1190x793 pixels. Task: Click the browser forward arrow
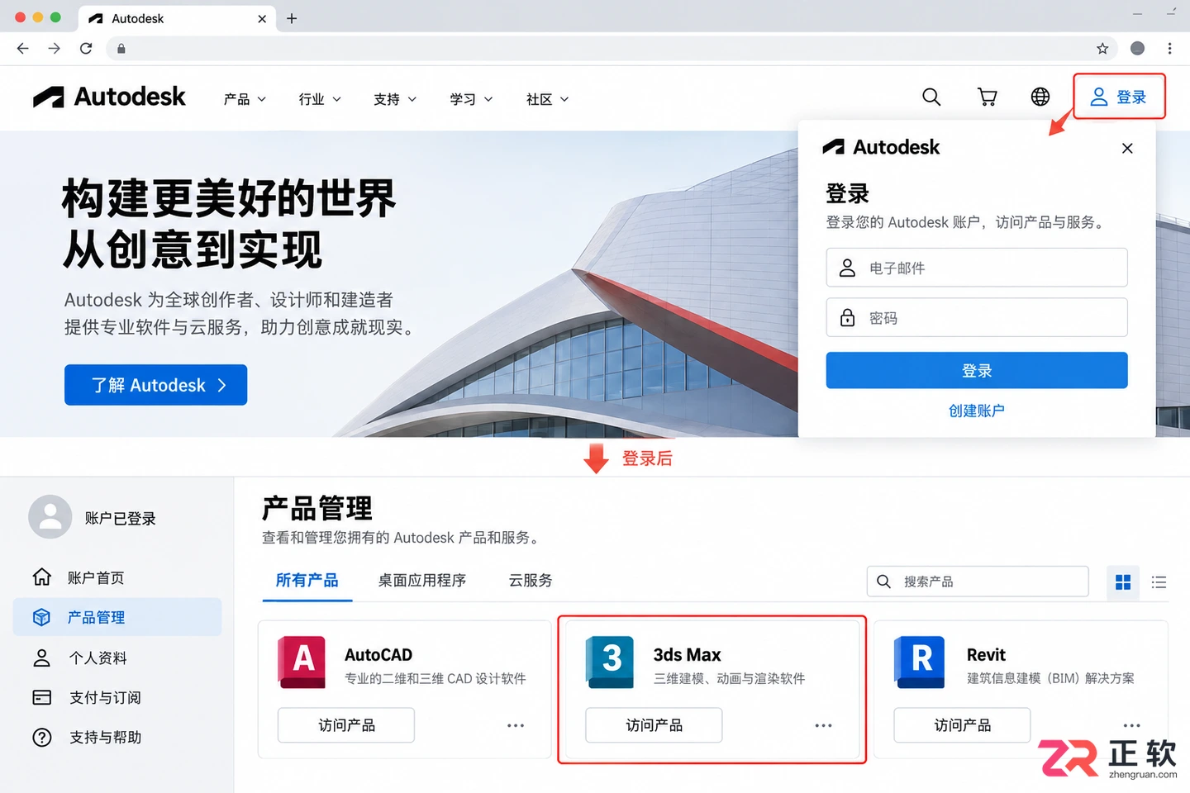pos(55,49)
